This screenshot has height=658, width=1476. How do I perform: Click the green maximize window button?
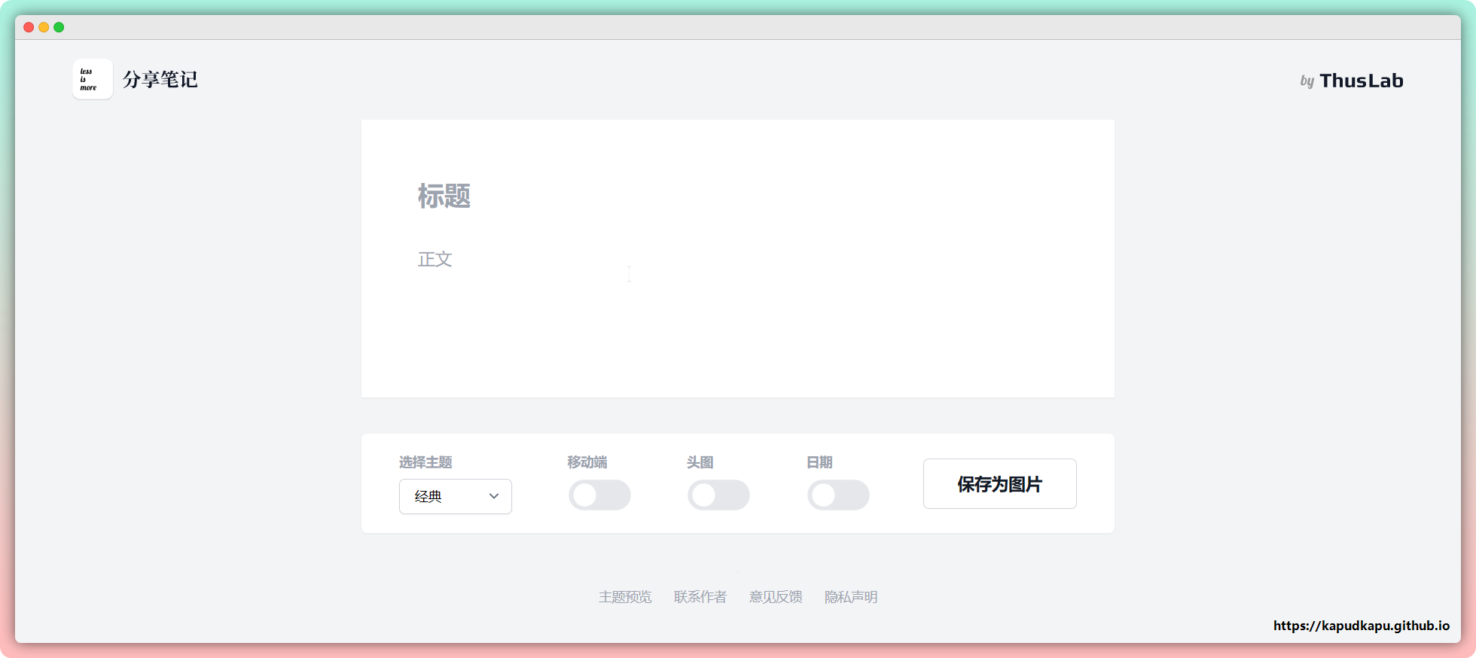tap(59, 27)
